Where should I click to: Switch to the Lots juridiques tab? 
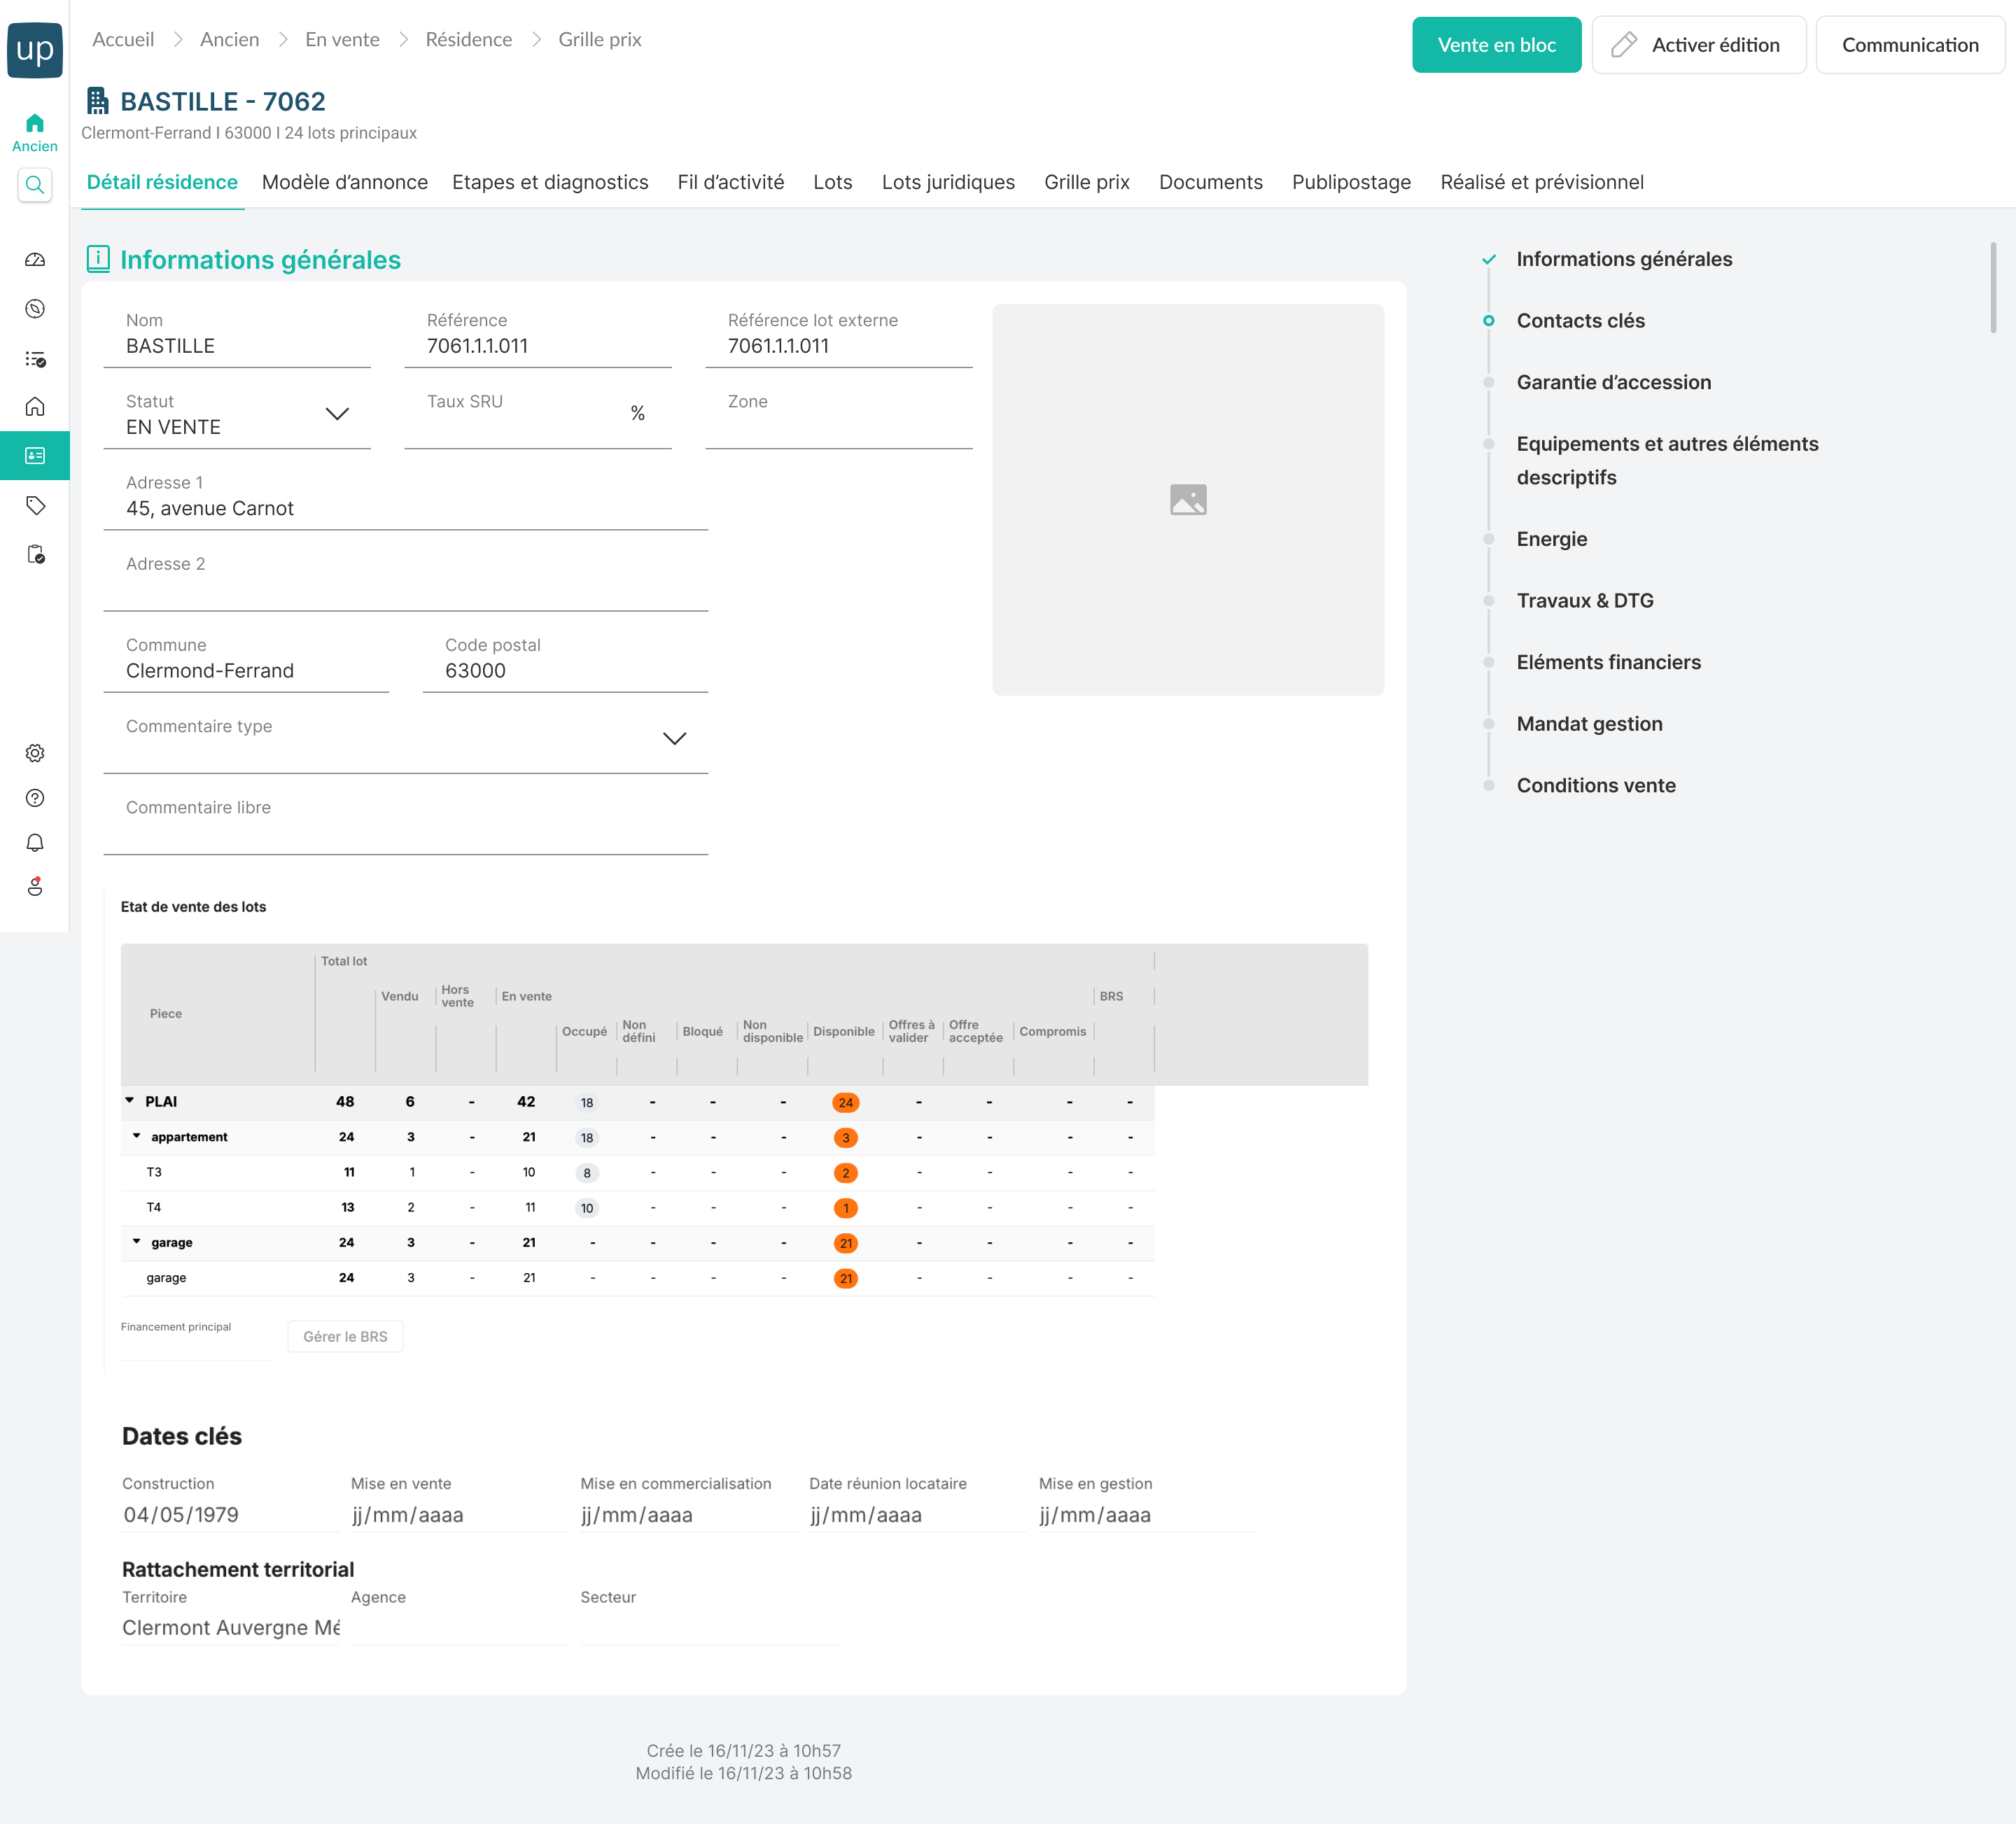pos(947,182)
